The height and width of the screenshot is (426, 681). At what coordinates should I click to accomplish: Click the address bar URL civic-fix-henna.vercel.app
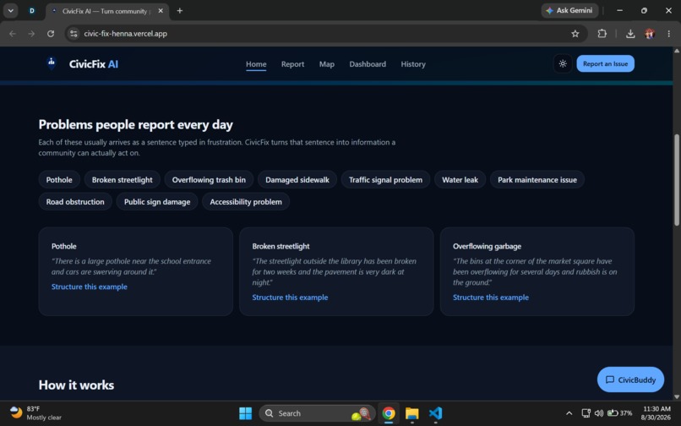click(126, 34)
